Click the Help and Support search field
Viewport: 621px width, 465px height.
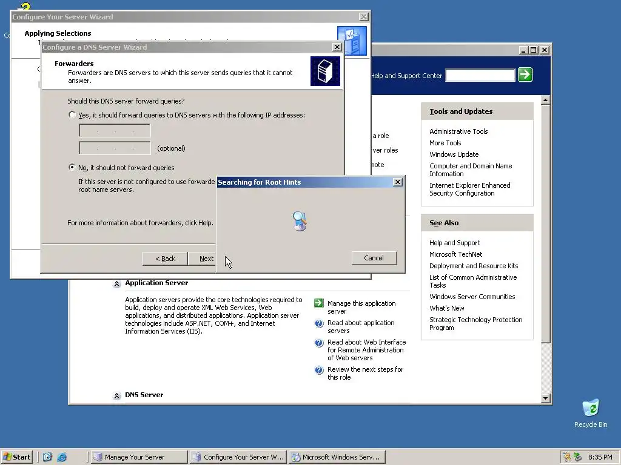point(480,75)
